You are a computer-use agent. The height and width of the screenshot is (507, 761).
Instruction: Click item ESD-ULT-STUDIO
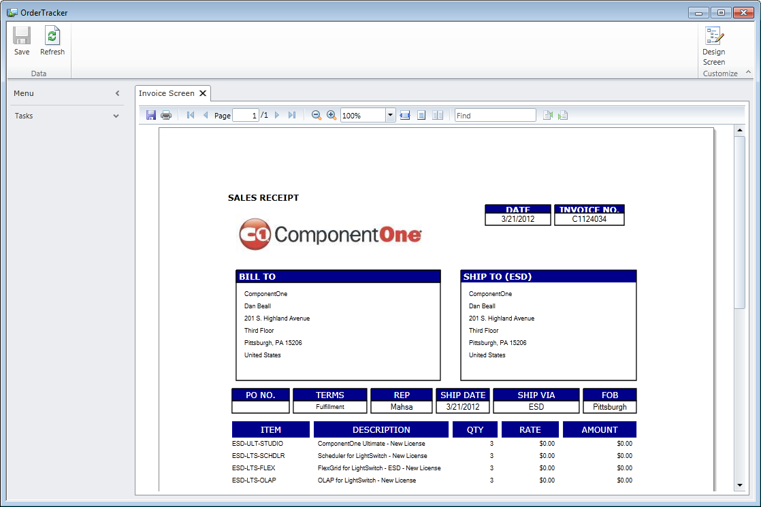point(258,444)
